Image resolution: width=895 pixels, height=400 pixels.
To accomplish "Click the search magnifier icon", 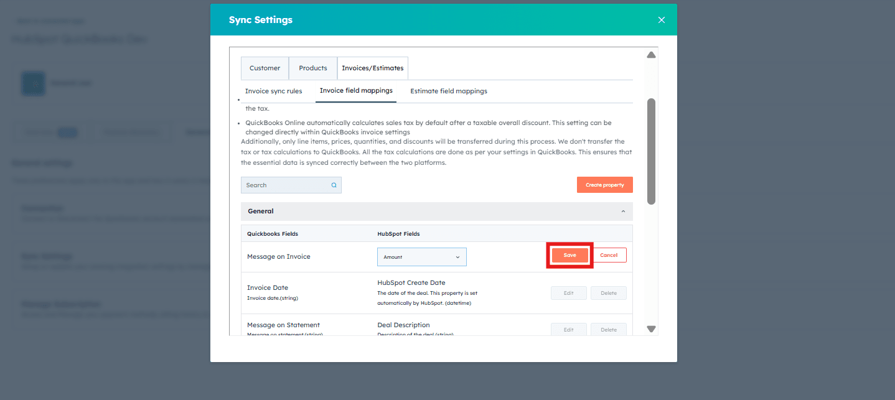I will click(x=334, y=185).
